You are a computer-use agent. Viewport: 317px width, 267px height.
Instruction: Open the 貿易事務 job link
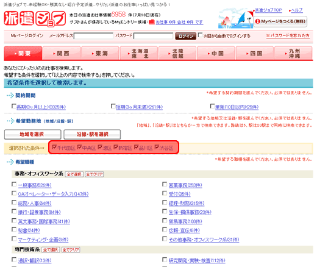(185, 221)
